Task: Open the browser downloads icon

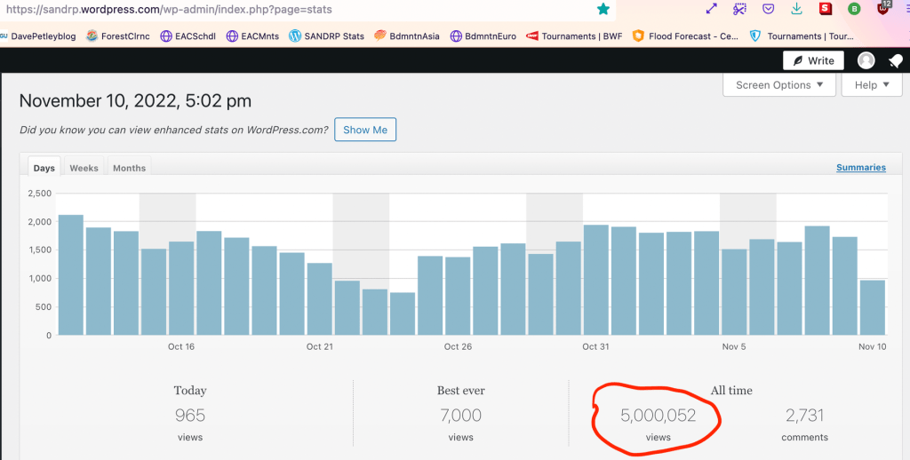Action: tap(796, 9)
